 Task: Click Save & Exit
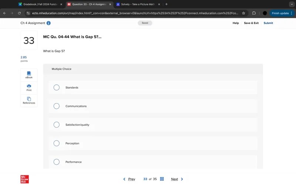(x=251, y=23)
